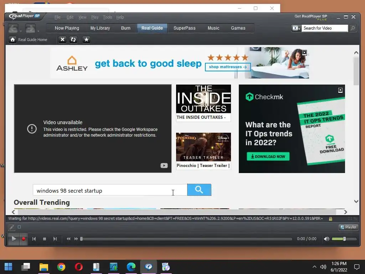365x274 pixels.
Task: Click the red Record button
Action: [24, 239]
